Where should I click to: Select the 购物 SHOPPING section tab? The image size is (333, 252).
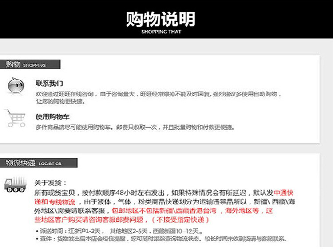coord(30,64)
